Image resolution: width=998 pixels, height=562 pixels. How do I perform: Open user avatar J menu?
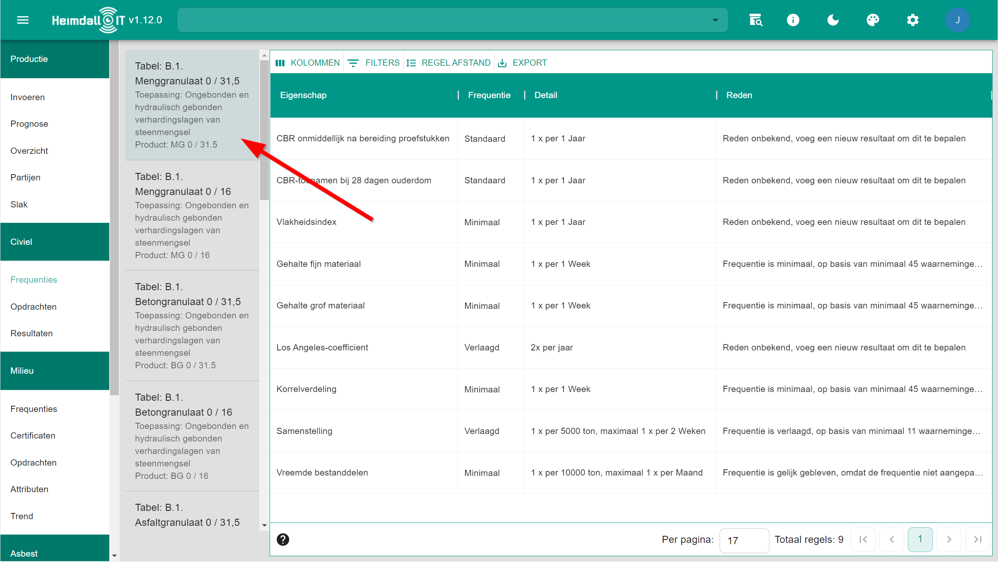click(x=957, y=20)
